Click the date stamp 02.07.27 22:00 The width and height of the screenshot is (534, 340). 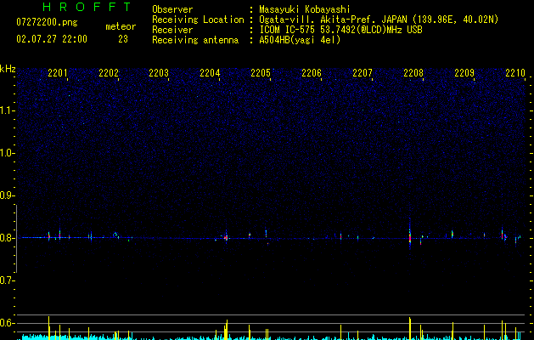click(52, 39)
